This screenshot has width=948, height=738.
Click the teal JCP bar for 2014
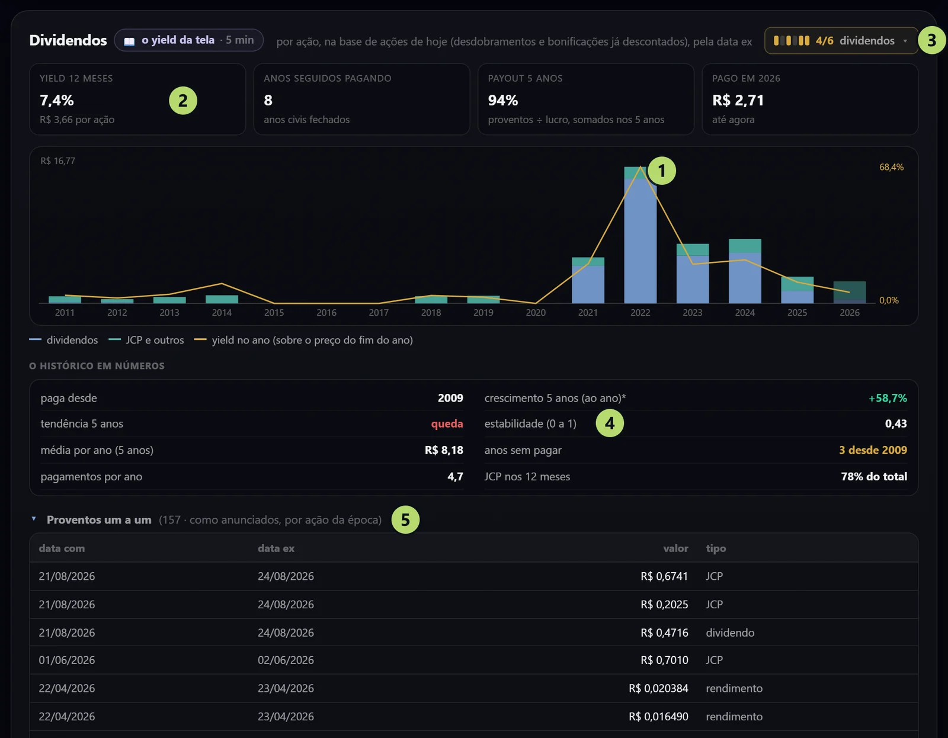pos(222,299)
